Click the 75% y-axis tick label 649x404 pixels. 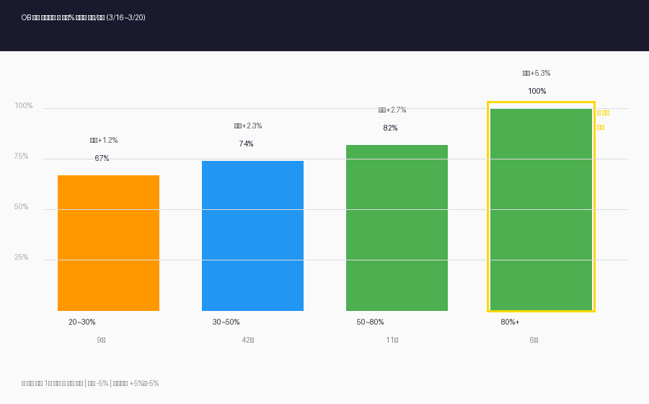[x=21, y=156]
